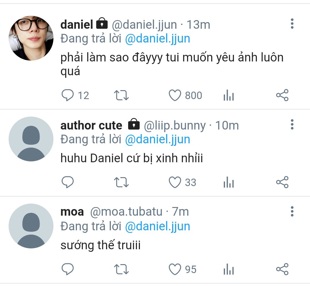Share author cute's tweet

pos(282,182)
